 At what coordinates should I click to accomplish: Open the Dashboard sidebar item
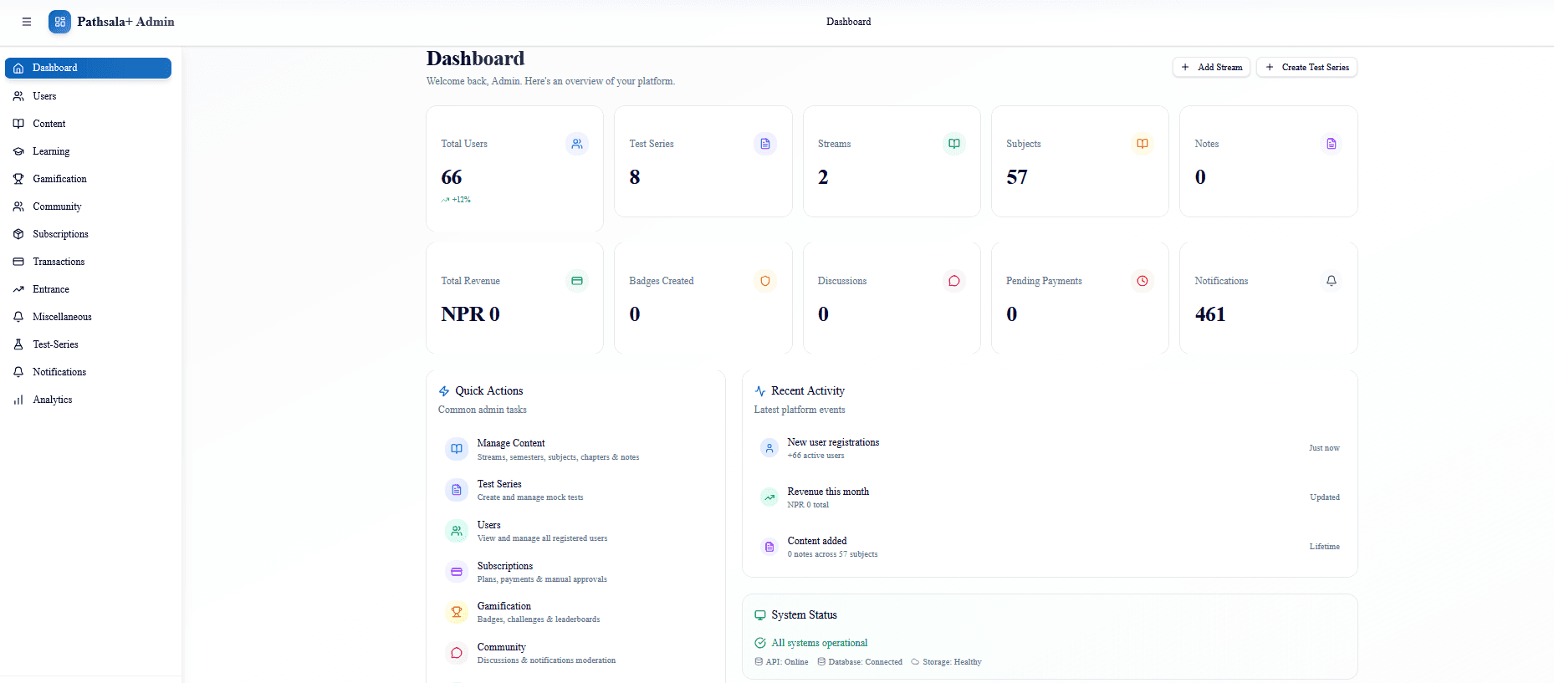(x=88, y=68)
